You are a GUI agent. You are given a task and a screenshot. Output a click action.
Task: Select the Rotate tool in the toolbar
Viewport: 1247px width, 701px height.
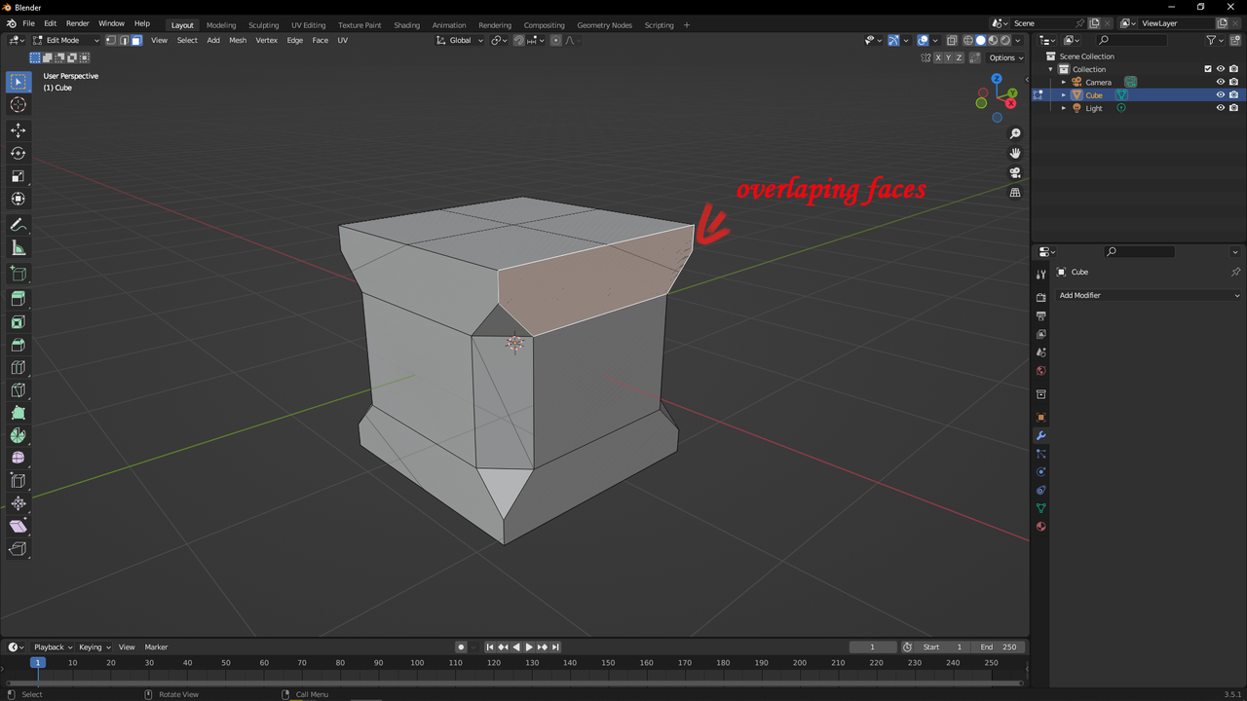pyautogui.click(x=18, y=153)
